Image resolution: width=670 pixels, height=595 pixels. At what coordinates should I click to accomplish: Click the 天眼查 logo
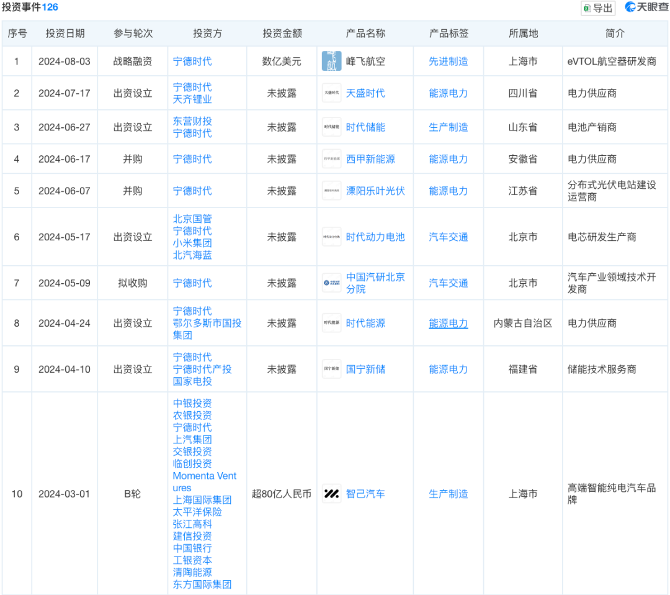(646, 7)
